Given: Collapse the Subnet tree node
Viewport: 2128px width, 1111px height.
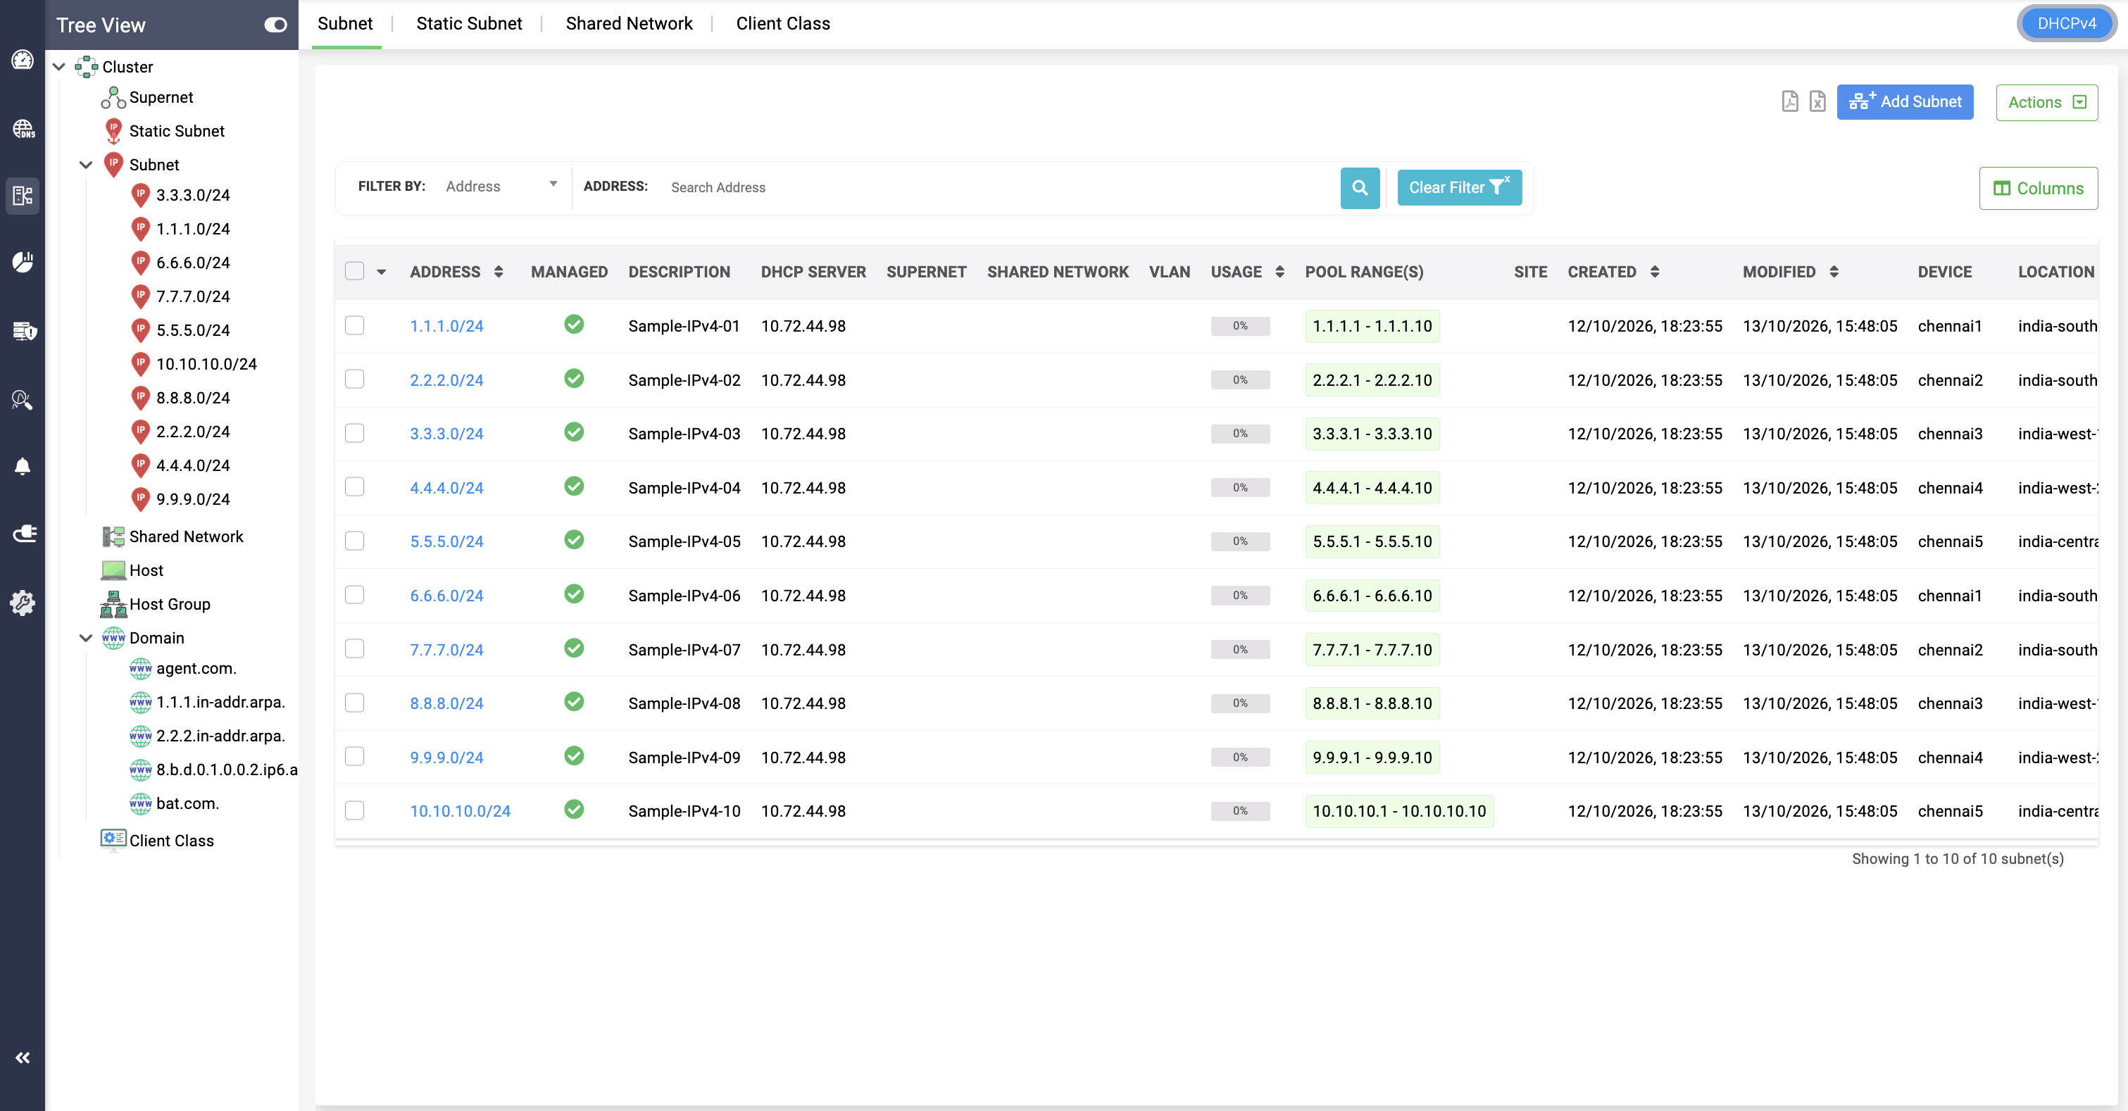Looking at the screenshot, I should (x=85, y=164).
